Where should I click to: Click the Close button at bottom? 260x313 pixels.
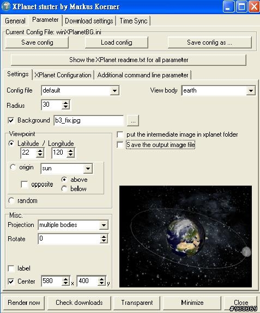click(241, 303)
